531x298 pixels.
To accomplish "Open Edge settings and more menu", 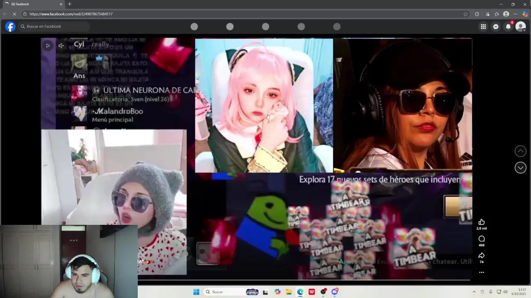I will pyautogui.click(x=516, y=14).
